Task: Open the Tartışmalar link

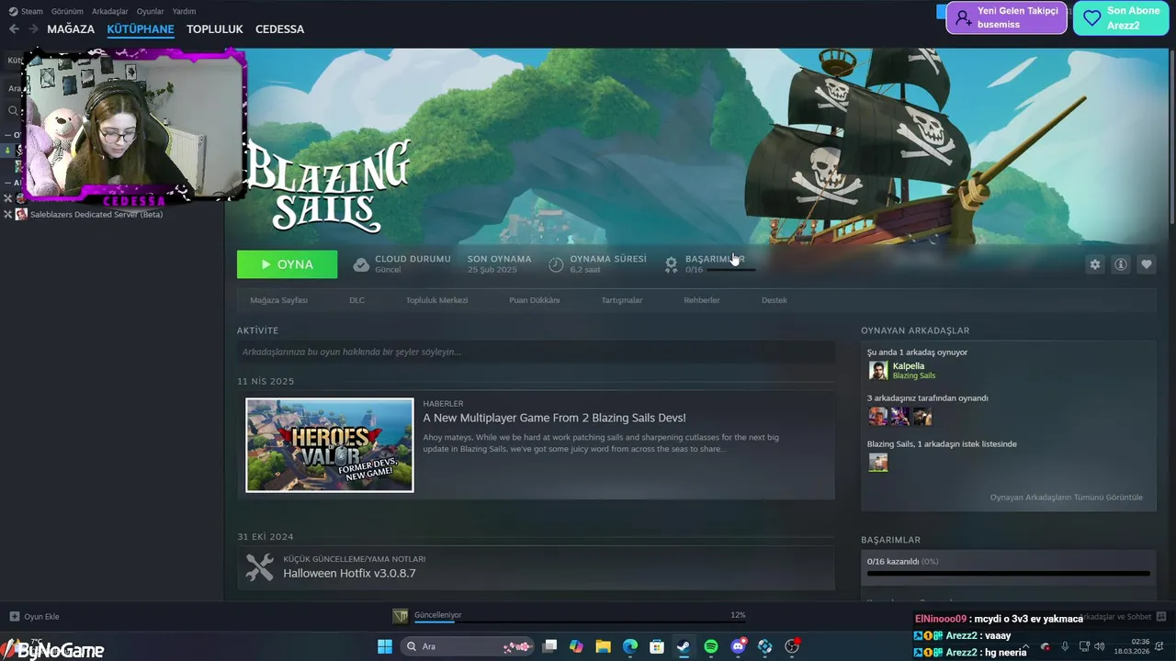Action: click(x=621, y=300)
